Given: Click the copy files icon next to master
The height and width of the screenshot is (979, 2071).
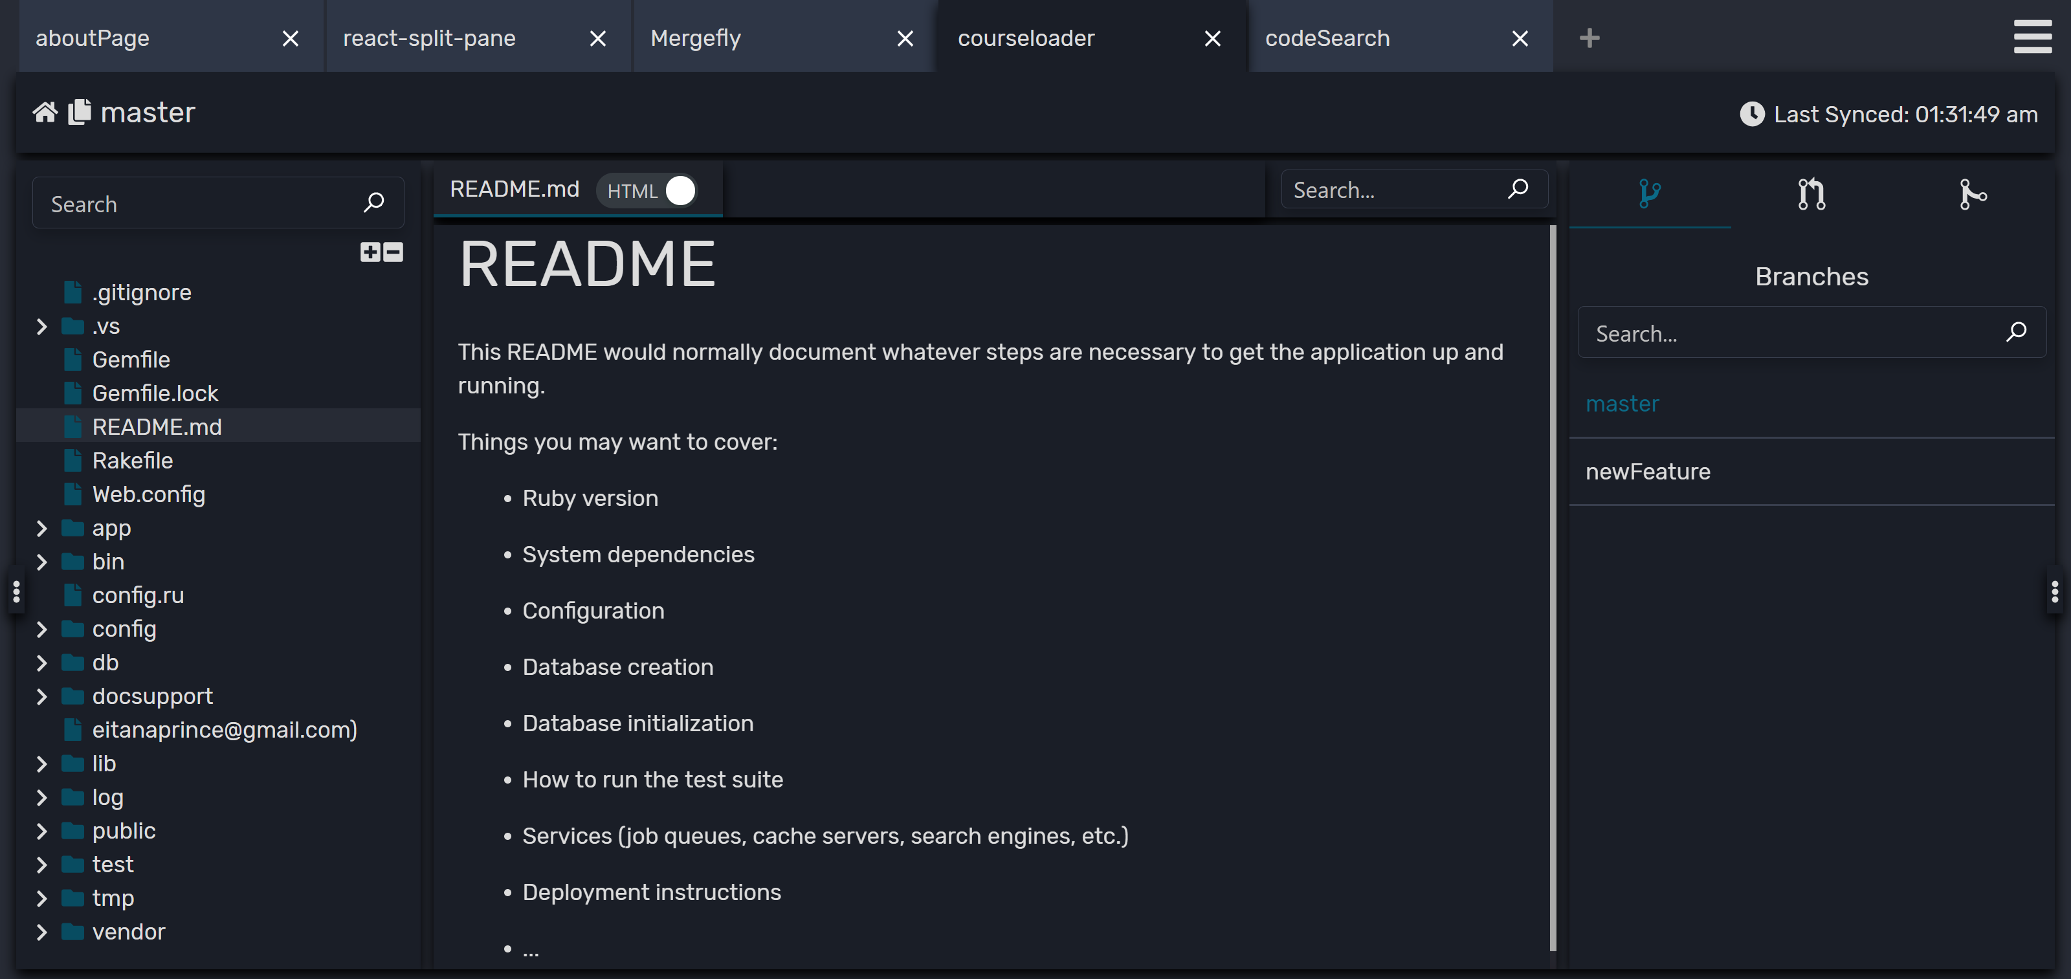Looking at the screenshot, I should point(79,112).
